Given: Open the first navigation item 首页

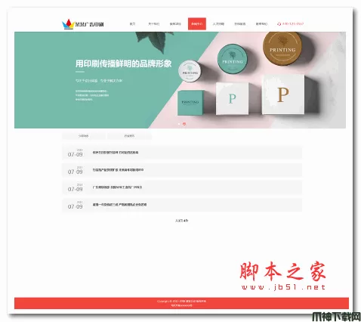Looking at the screenshot, I should tap(132, 24).
